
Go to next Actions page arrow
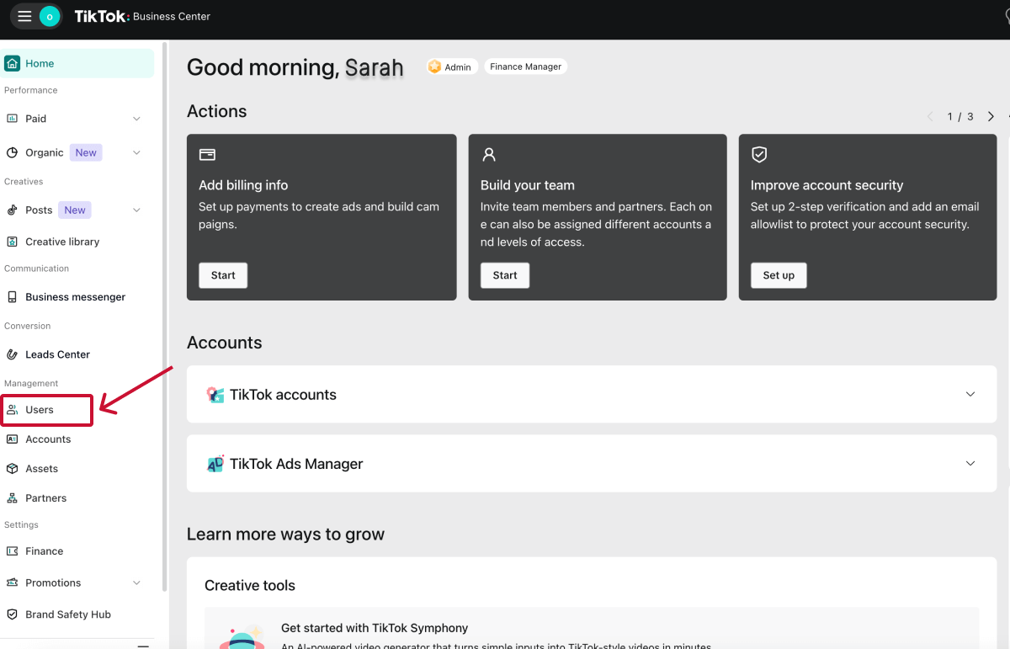pos(991,116)
